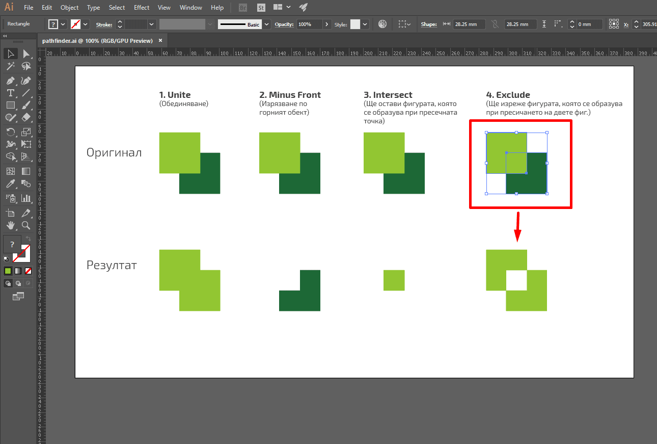Select the Slice tool
The width and height of the screenshot is (657, 444).
pos(26,213)
